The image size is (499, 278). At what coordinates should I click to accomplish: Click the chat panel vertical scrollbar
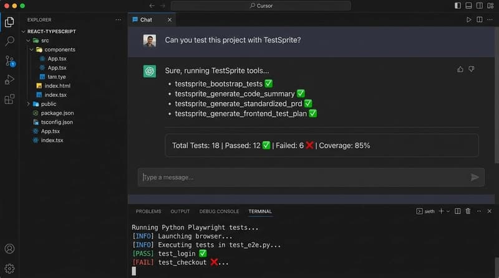(x=497, y=95)
